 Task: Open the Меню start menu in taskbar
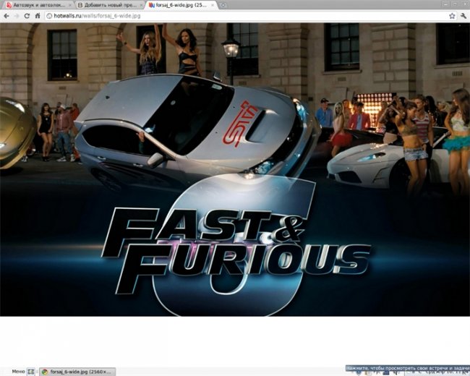[x=17, y=371]
